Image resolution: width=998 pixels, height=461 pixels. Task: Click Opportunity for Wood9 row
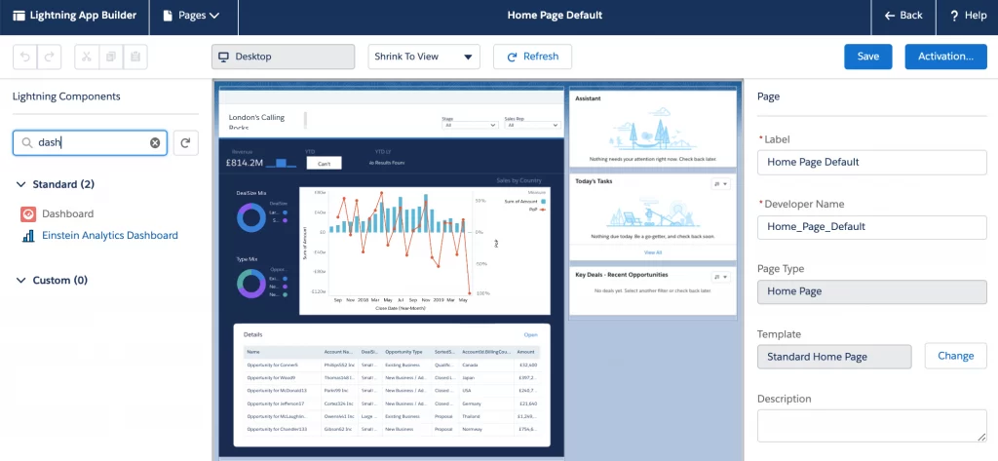pyautogui.click(x=392, y=378)
